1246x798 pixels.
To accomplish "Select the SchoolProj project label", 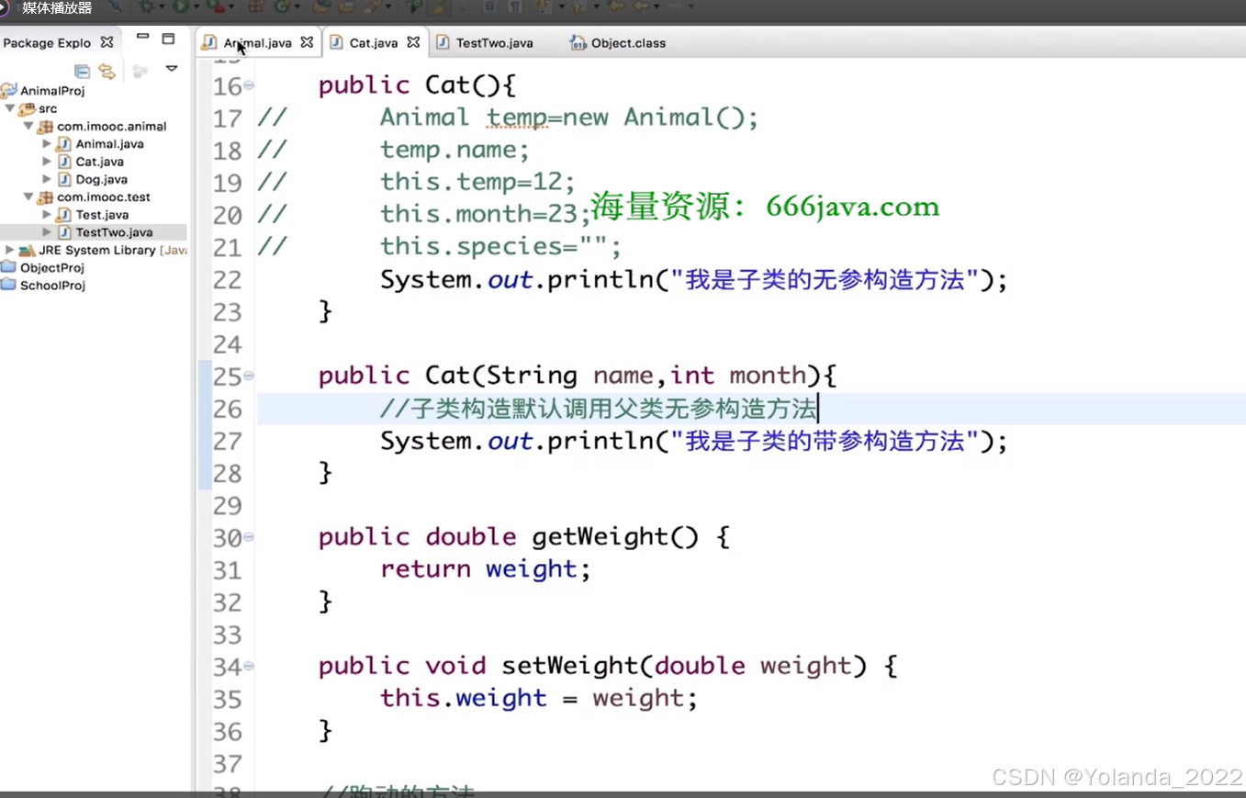I will click(52, 286).
